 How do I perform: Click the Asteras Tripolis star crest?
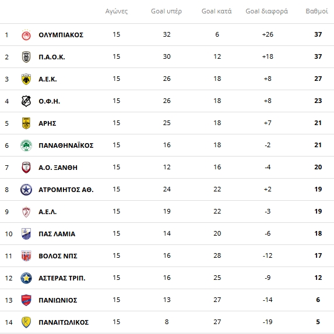26,278
